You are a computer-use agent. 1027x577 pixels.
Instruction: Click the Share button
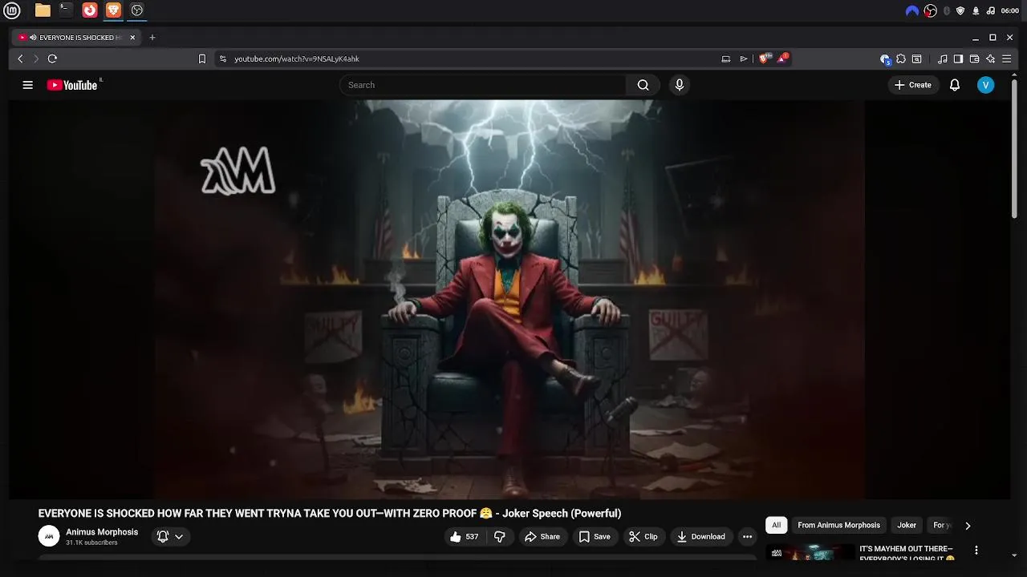pyautogui.click(x=542, y=537)
